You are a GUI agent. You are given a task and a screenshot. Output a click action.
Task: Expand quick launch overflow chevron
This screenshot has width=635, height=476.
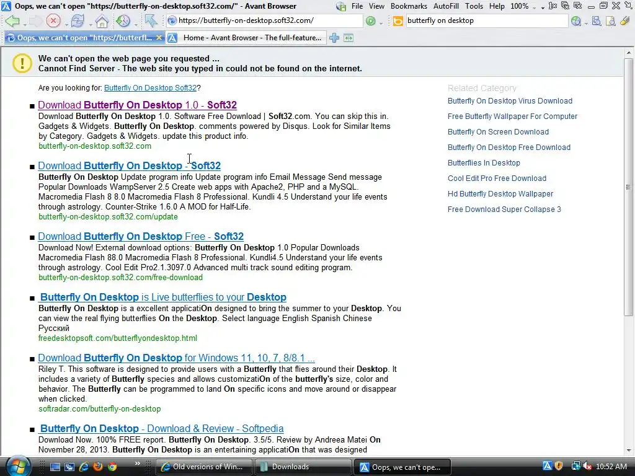(x=137, y=463)
